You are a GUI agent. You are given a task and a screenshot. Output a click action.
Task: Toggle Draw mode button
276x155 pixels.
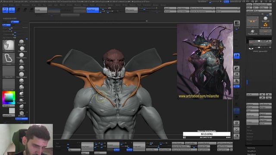(12, 10)
